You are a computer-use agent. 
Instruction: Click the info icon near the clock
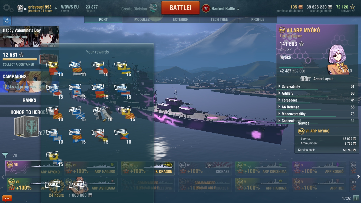tap(356, 198)
